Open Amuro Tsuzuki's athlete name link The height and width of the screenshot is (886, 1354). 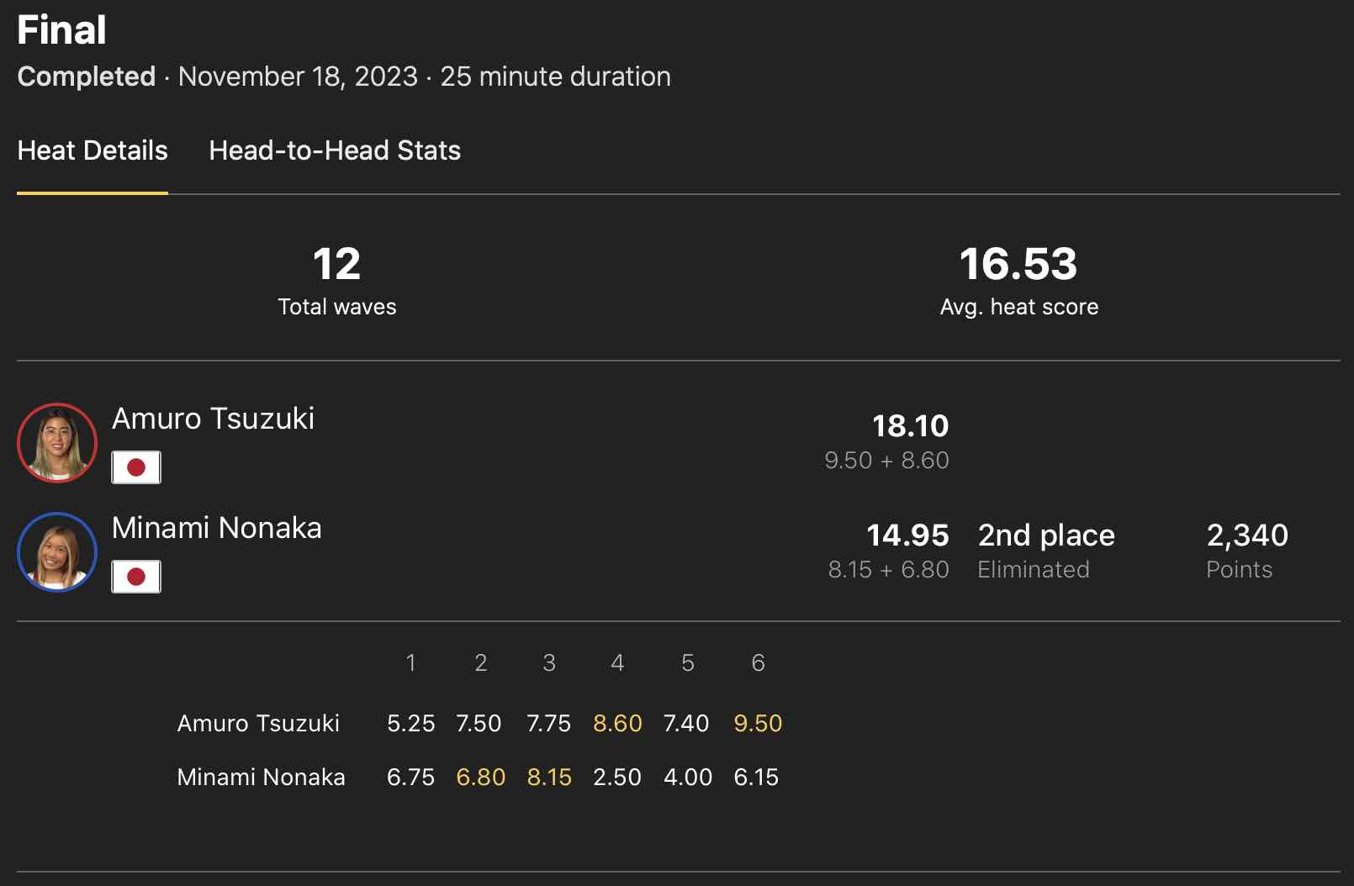click(x=213, y=419)
